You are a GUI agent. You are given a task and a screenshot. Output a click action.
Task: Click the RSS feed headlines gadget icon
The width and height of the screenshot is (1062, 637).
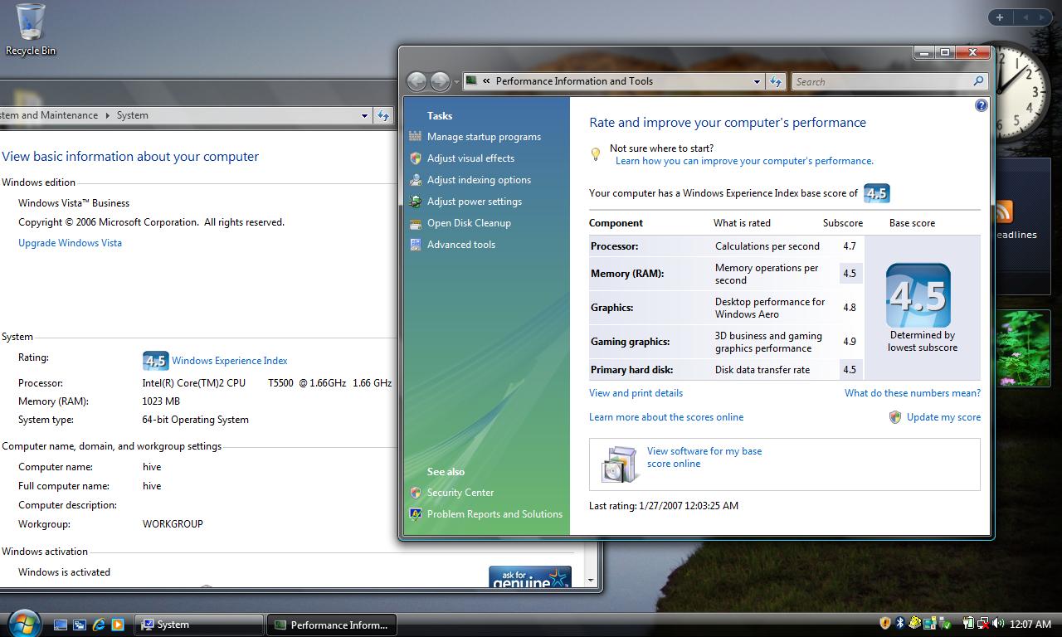coord(1002,212)
